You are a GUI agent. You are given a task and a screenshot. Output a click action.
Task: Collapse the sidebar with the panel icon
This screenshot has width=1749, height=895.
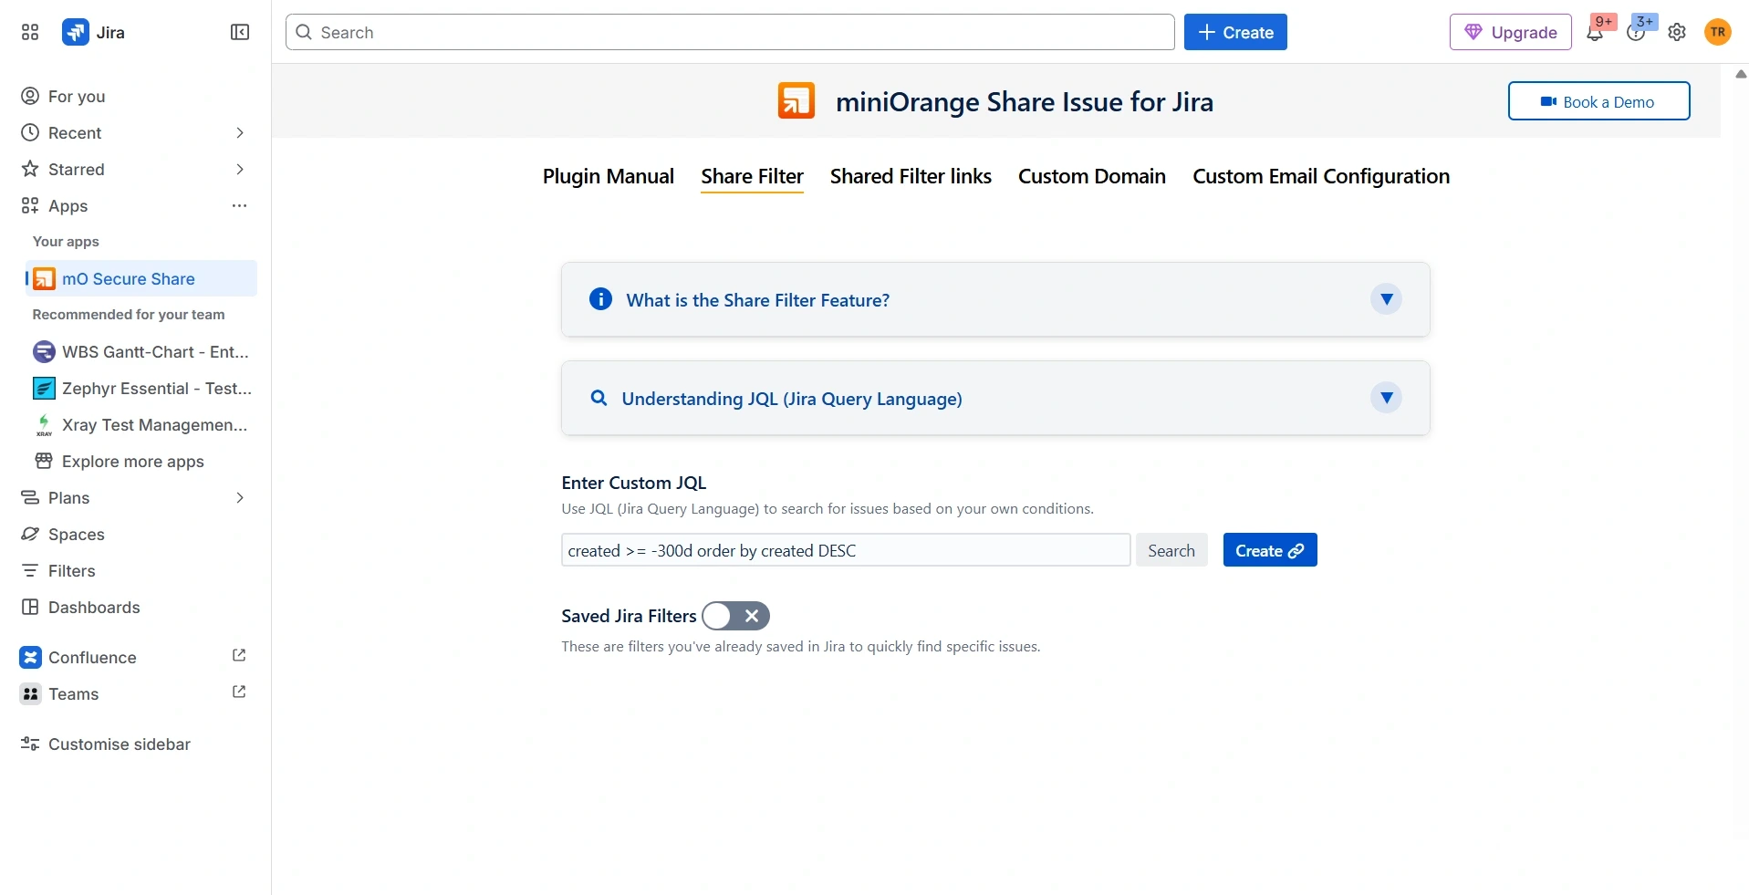240,33
